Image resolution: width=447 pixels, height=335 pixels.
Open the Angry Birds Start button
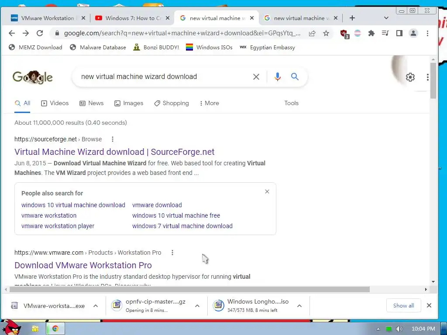(x=11, y=328)
